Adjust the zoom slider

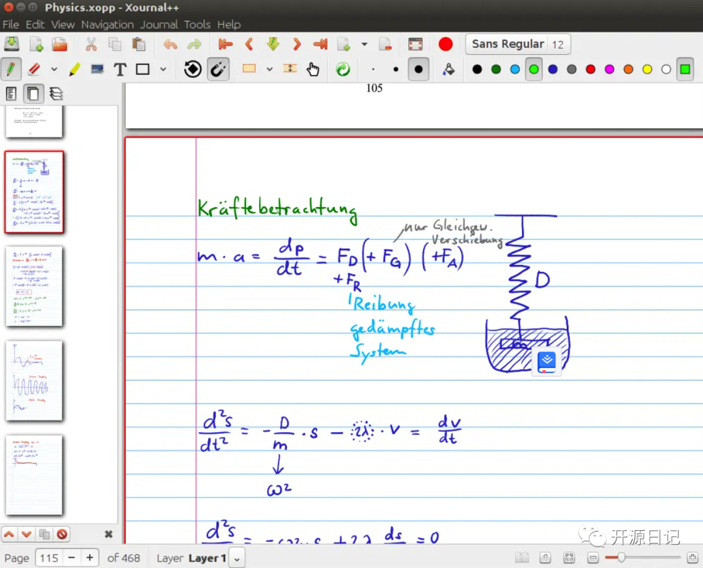point(642,558)
